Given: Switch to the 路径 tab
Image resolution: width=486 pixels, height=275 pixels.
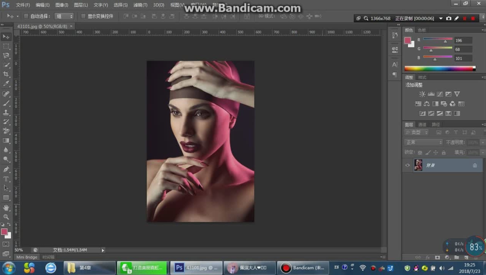Looking at the screenshot, I should 436,125.
